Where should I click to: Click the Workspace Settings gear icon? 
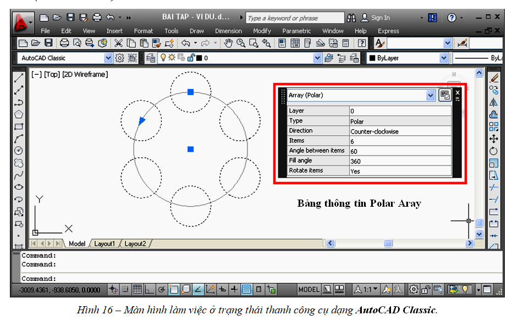coord(119,58)
